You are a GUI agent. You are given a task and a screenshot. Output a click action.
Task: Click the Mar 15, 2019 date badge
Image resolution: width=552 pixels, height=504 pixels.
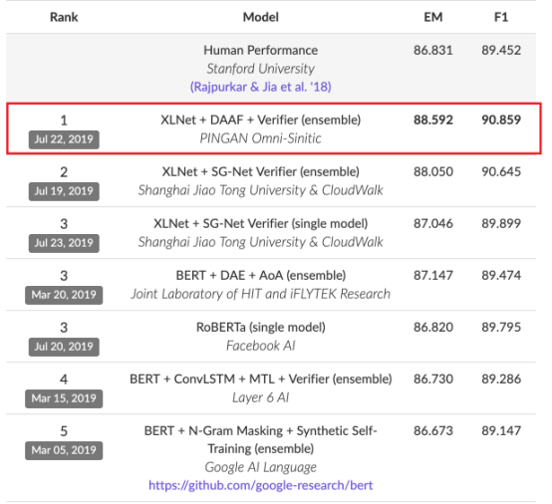click(64, 398)
